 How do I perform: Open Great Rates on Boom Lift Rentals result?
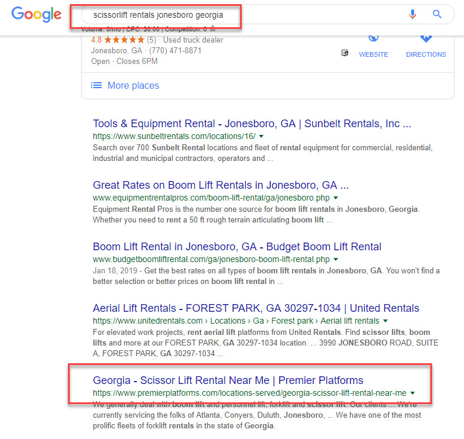(x=220, y=185)
